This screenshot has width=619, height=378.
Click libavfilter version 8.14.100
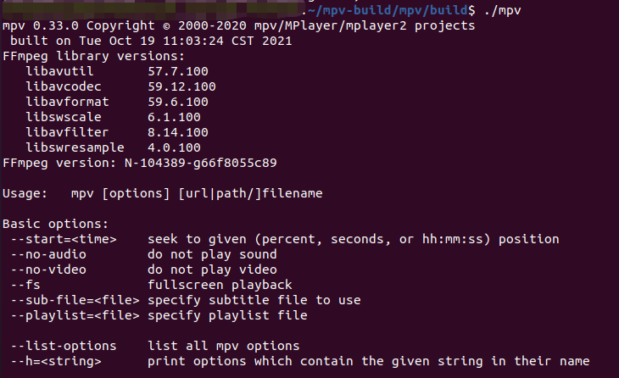coord(178,132)
